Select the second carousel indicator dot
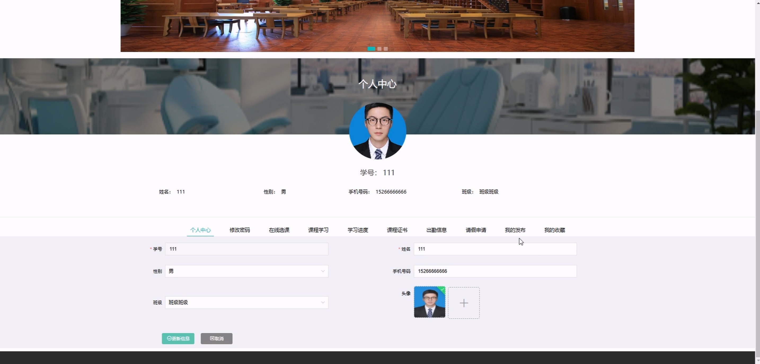760x364 pixels. point(379,49)
